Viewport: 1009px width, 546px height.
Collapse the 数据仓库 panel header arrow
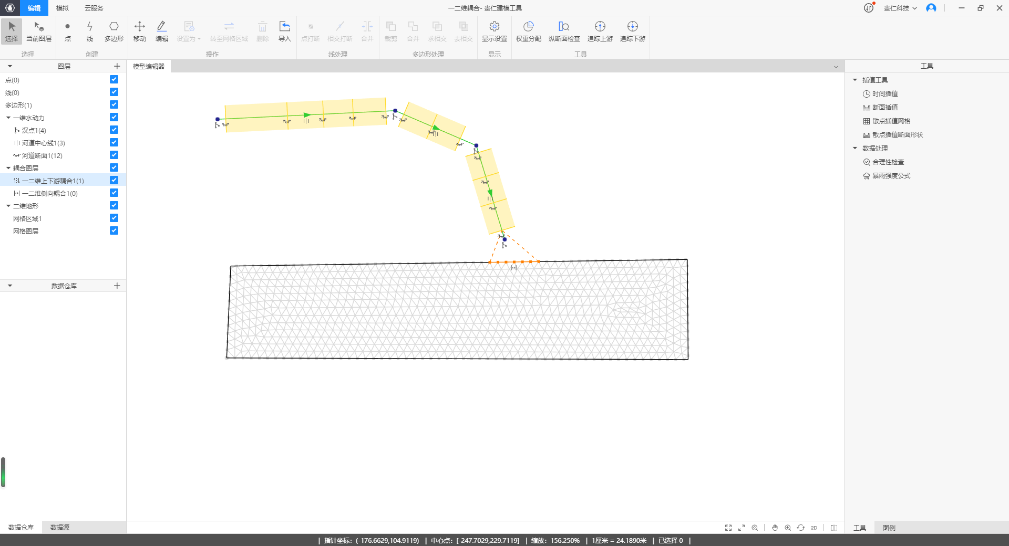pos(10,286)
